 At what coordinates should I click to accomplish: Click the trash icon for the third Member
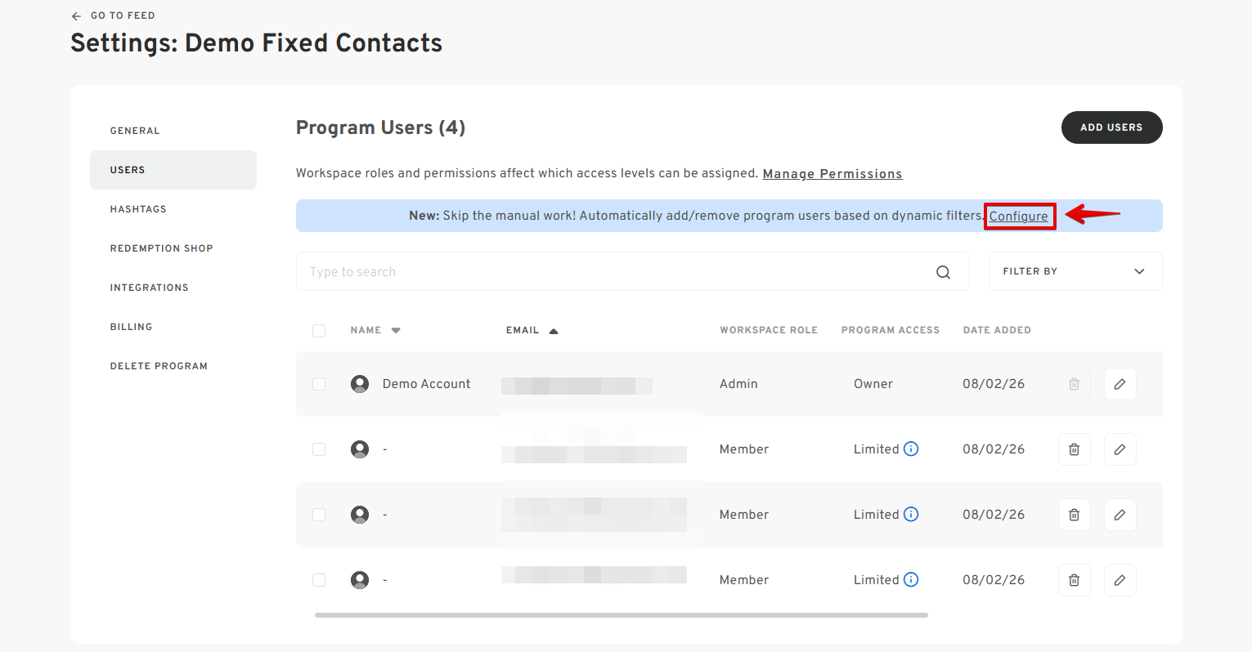point(1075,580)
